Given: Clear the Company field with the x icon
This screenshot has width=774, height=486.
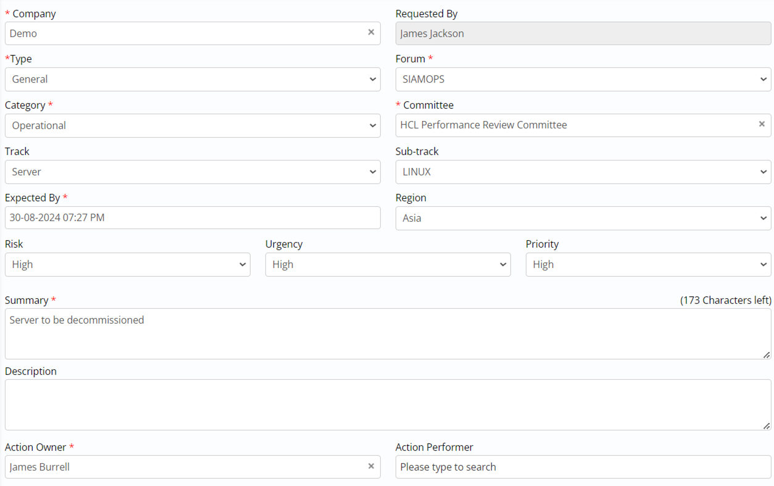Looking at the screenshot, I should [371, 32].
